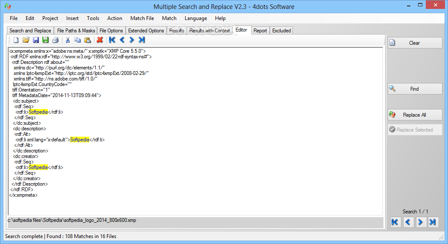Cut selection with the scissors icon

pos(68,40)
